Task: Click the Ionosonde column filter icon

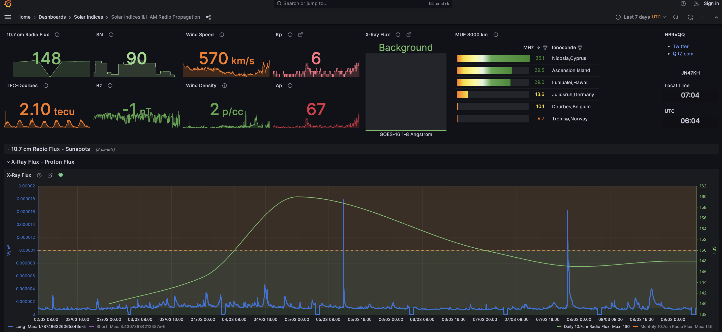Action: point(580,48)
